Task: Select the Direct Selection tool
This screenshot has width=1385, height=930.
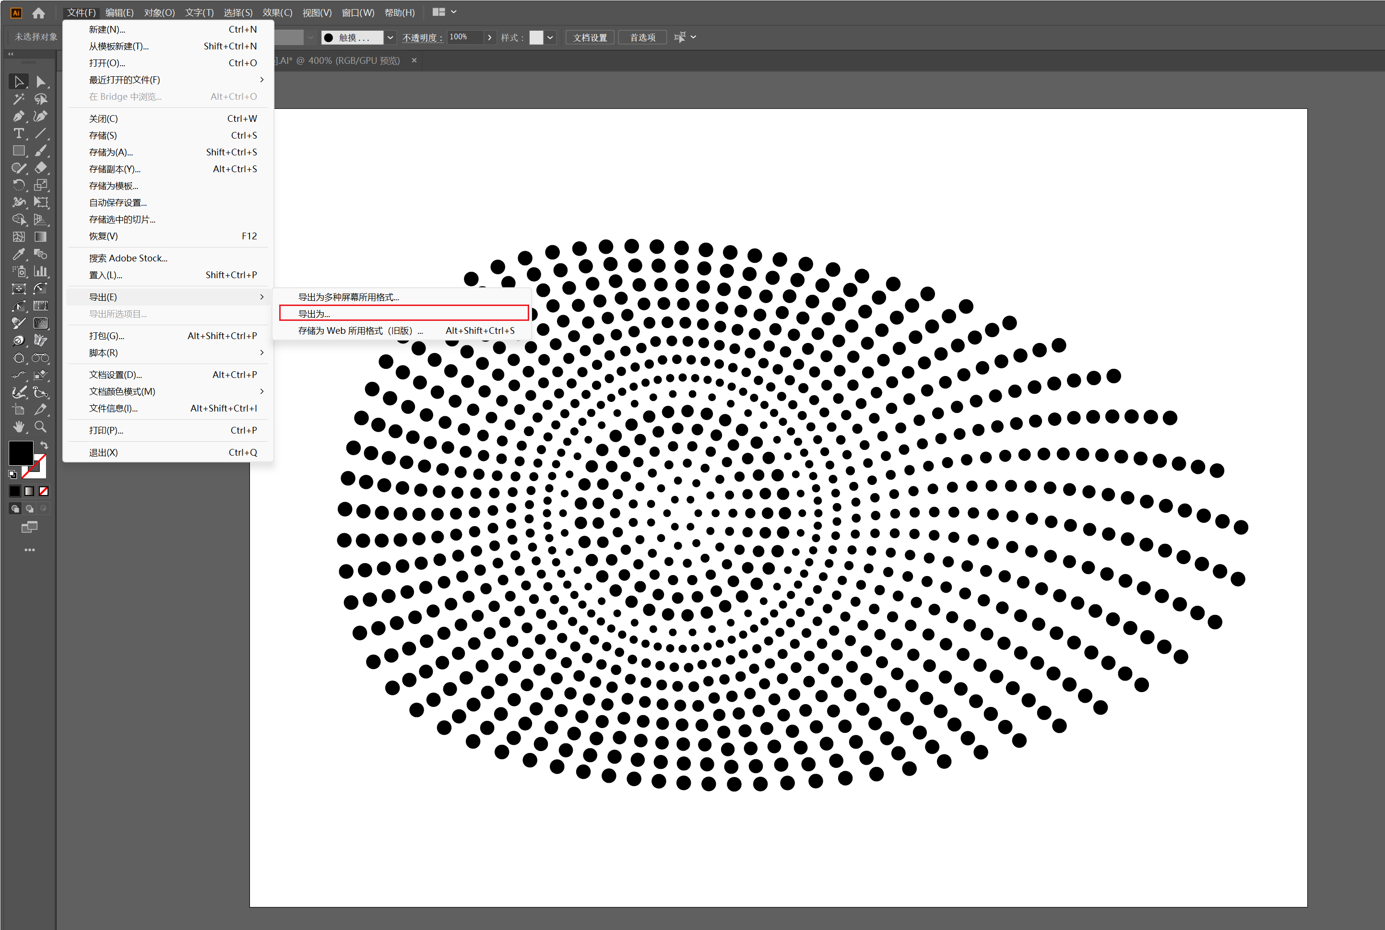Action: (40, 82)
